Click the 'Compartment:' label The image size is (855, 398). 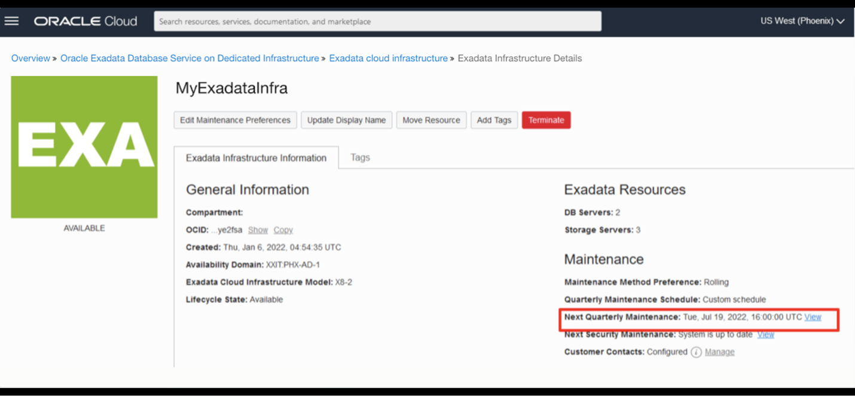point(214,213)
